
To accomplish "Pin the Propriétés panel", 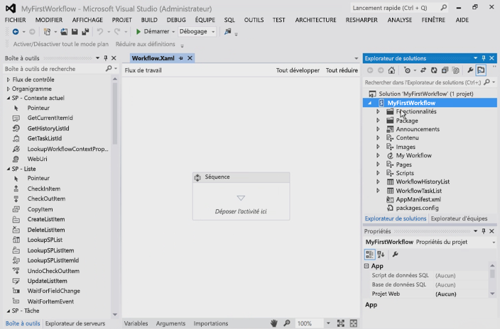I will pos(484,231).
